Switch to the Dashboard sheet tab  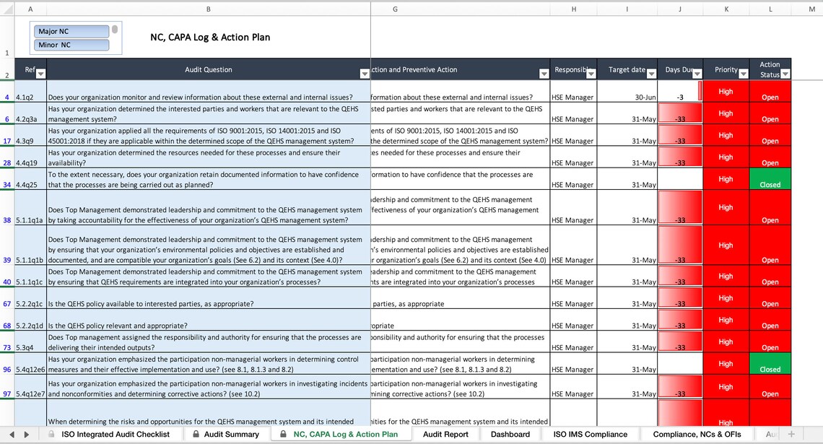pos(510,435)
